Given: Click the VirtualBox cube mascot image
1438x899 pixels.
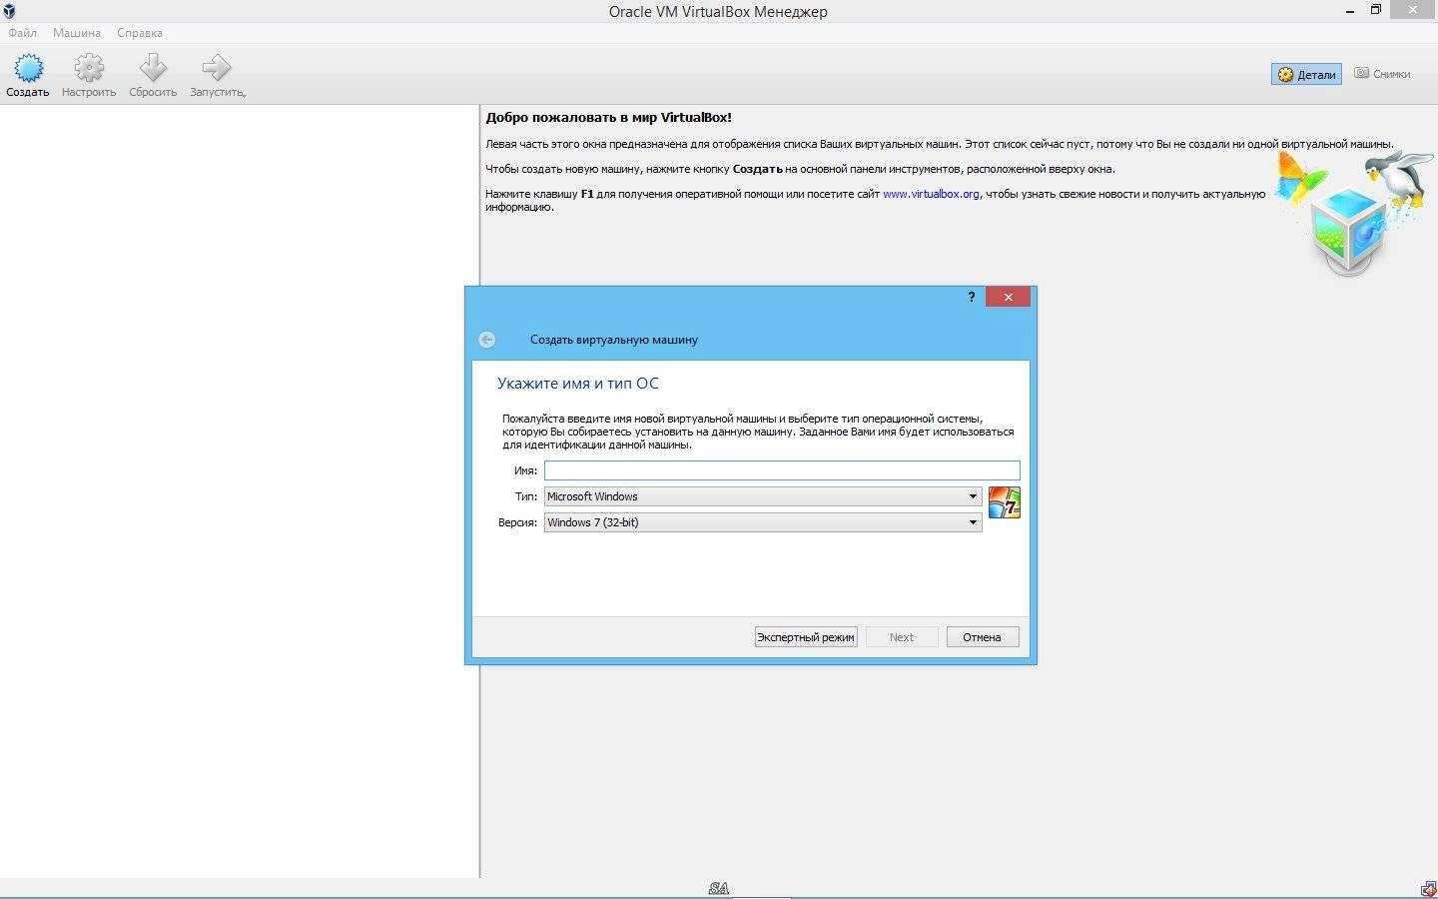Looking at the screenshot, I should (1355, 213).
